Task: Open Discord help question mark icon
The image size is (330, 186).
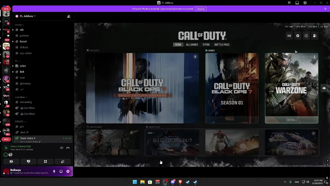Action: coord(305,3)
